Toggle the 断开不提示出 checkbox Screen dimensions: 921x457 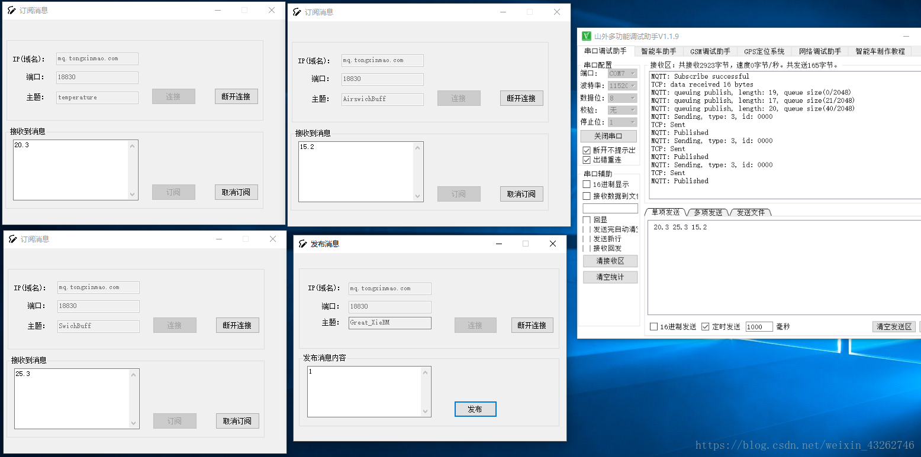click(587, 150)
